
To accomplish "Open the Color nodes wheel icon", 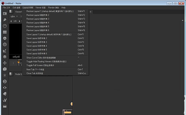I will point(5,38).
